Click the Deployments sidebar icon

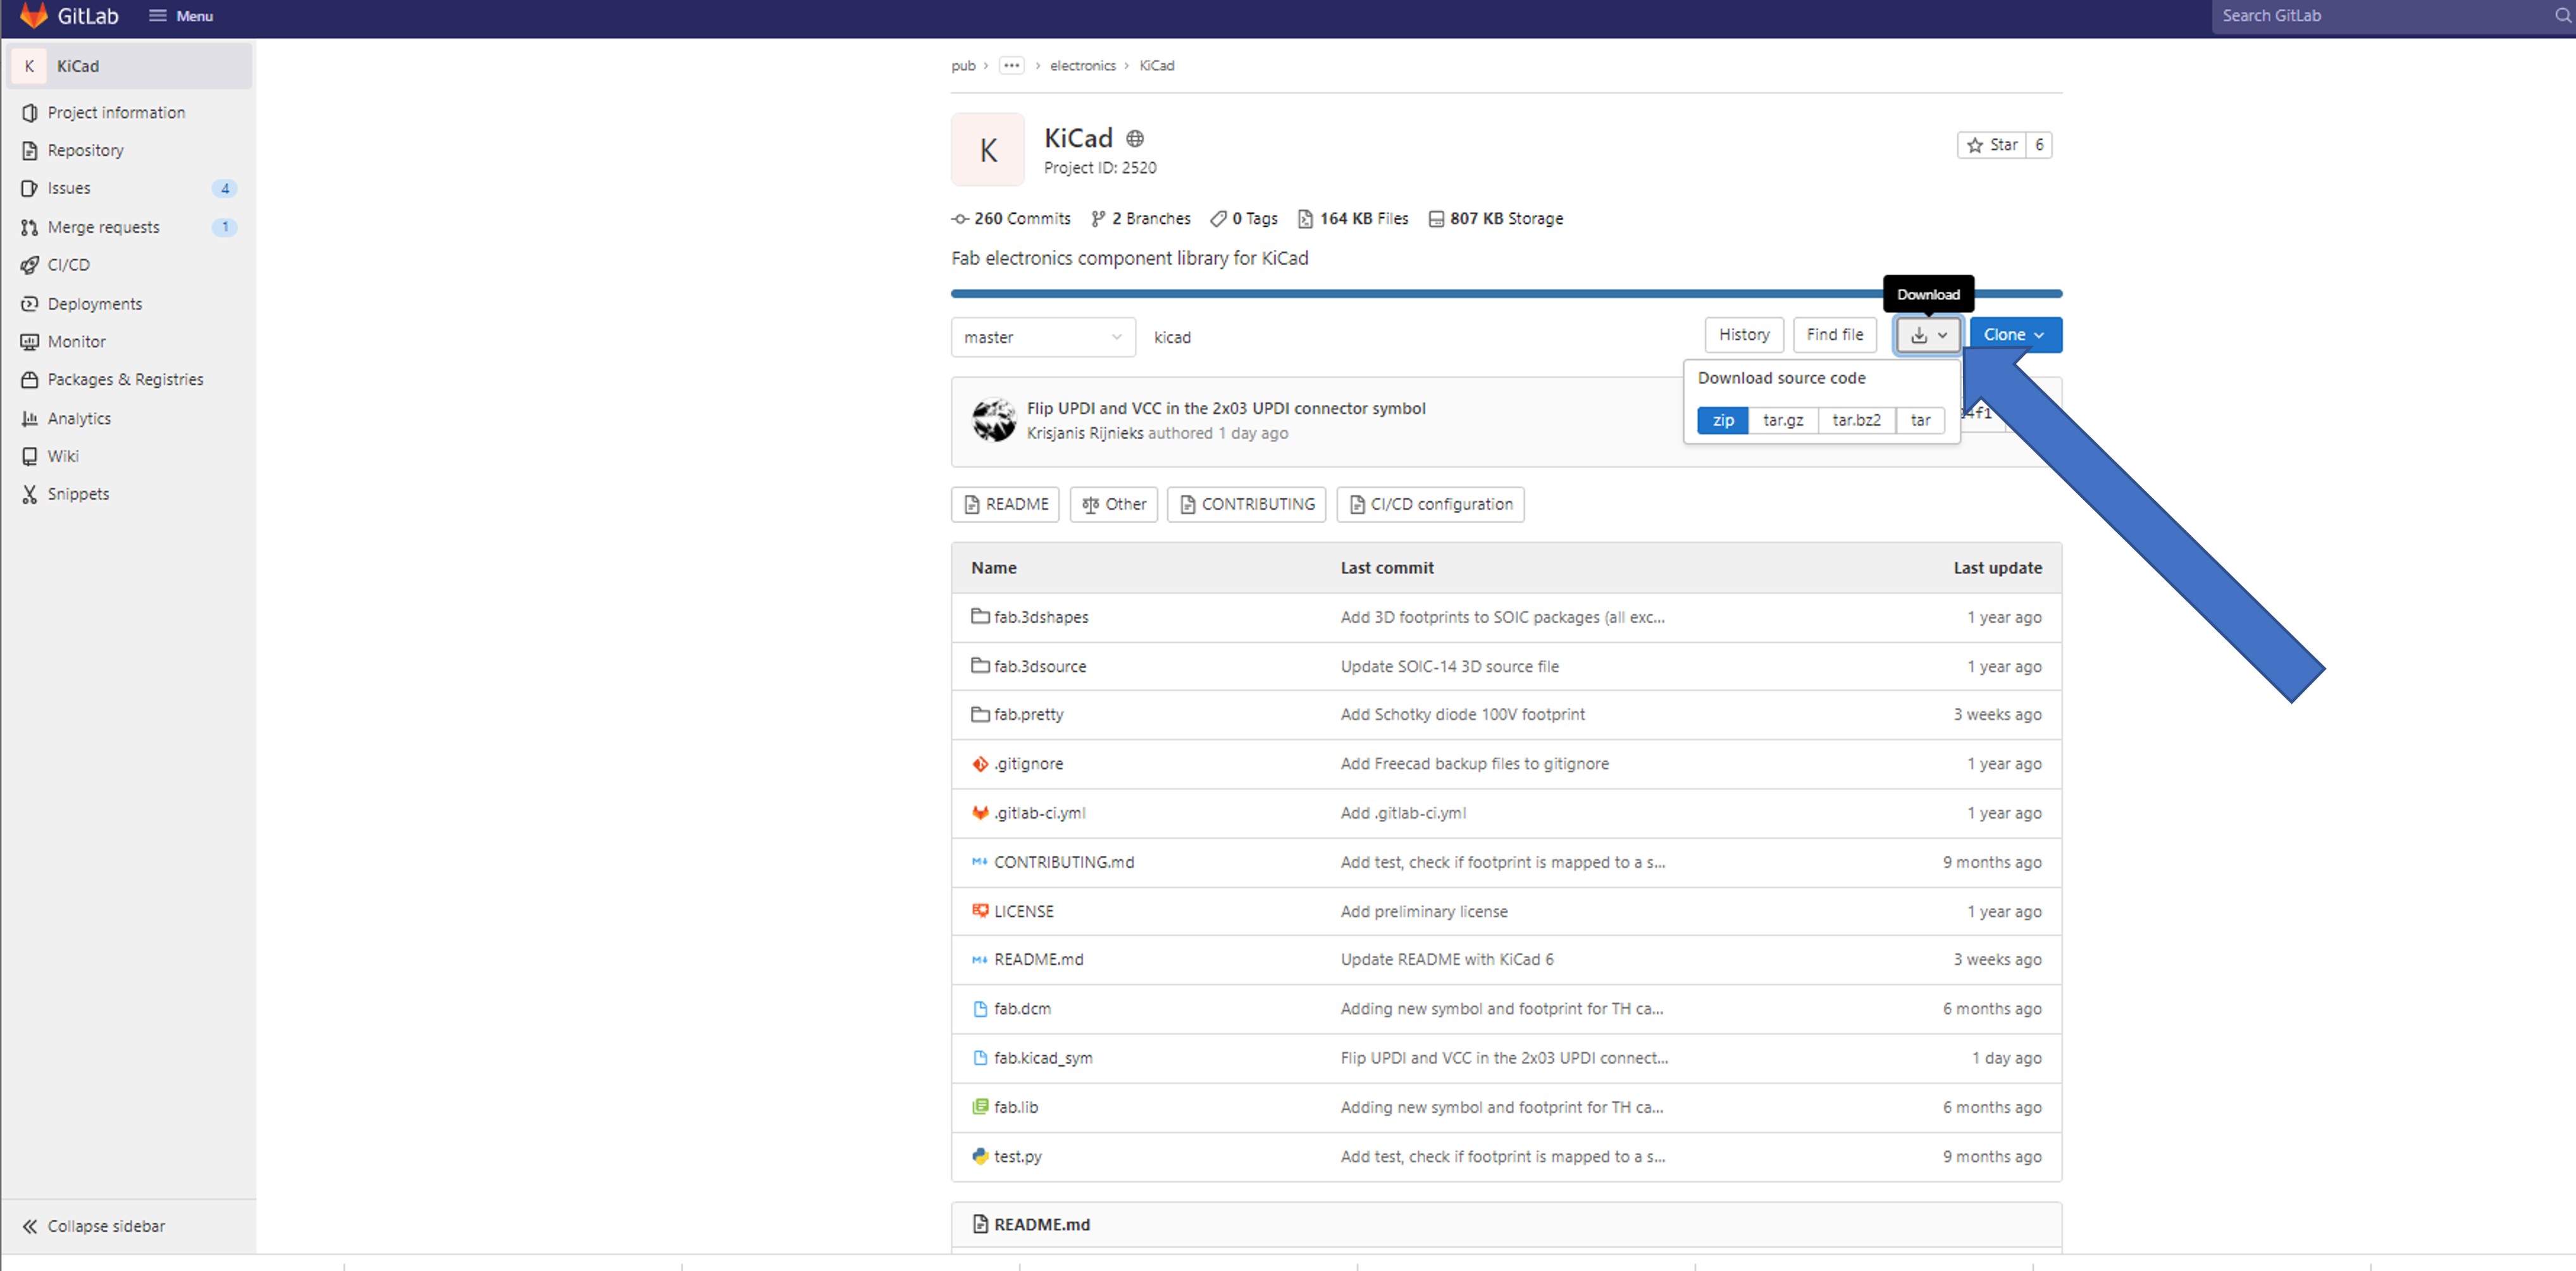coord(29,304)
